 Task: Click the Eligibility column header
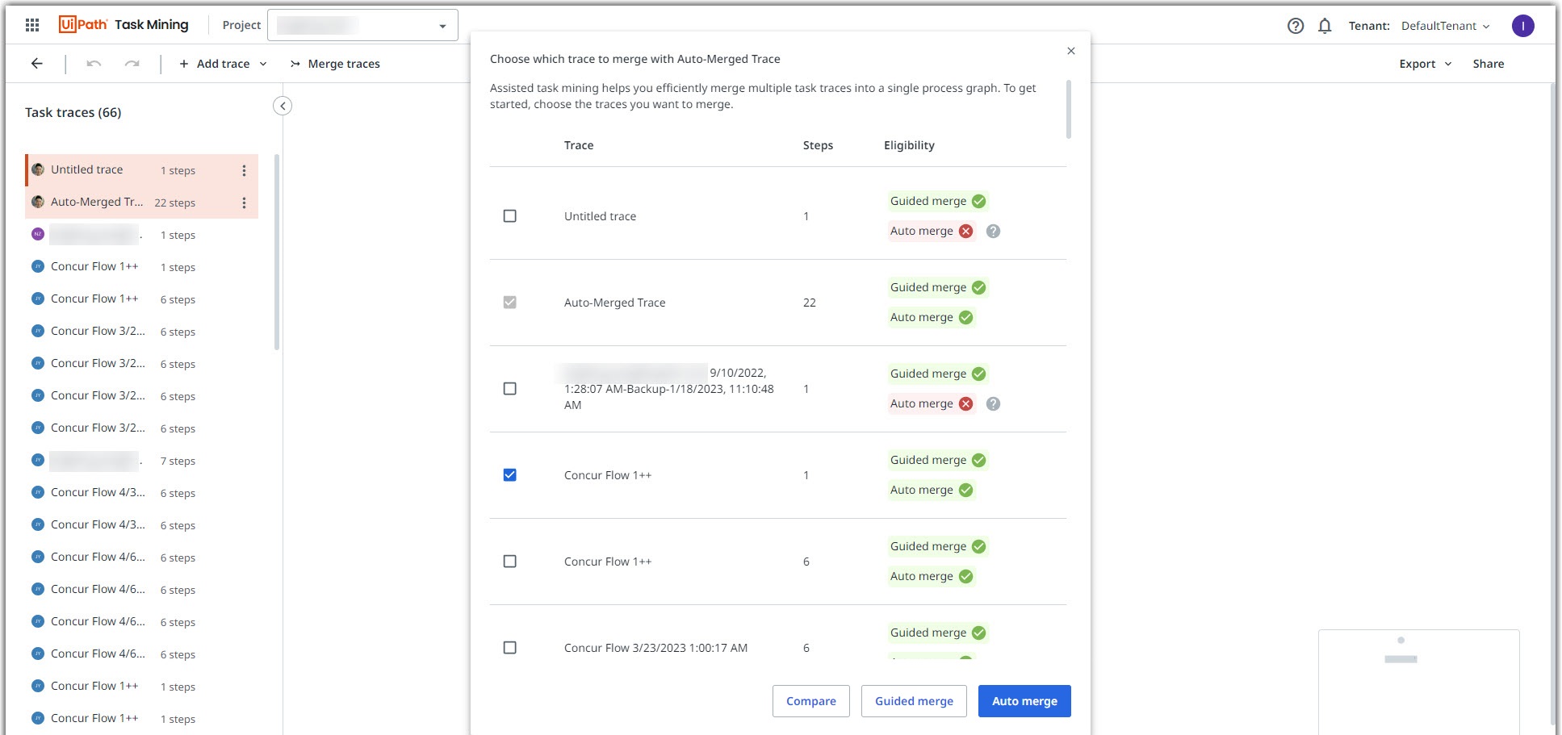point(909,145)
